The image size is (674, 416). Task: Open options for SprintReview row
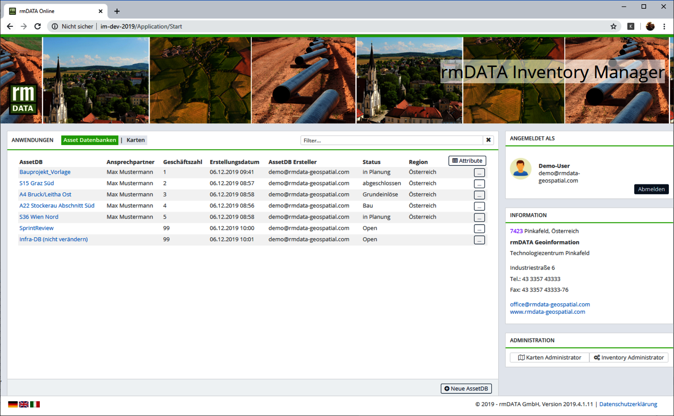(479, 229)
